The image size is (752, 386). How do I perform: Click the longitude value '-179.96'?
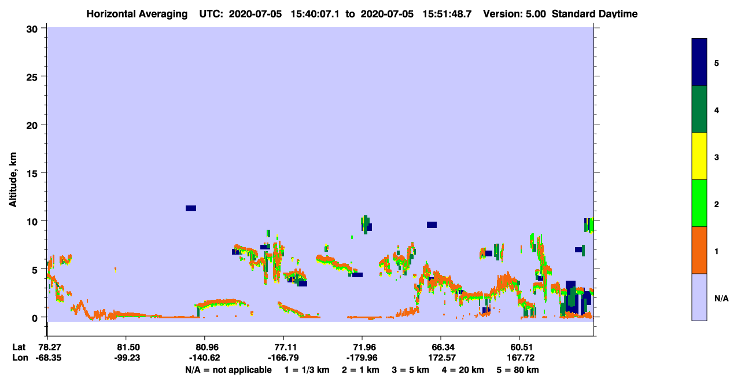(362, 358)
